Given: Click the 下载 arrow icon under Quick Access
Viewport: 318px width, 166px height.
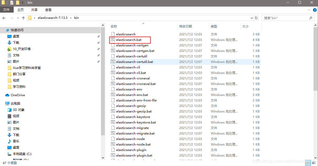Looking at the screenshot, I should pos(9,43).
